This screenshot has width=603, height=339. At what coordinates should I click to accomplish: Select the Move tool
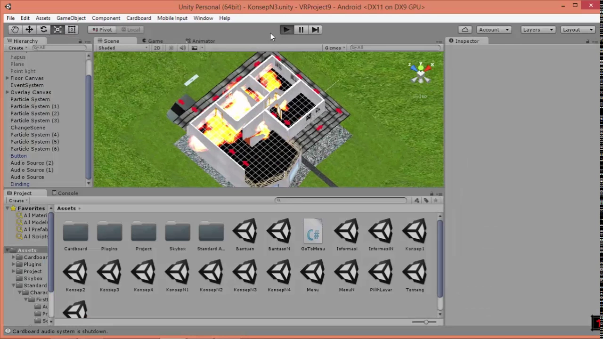point(29,30)
